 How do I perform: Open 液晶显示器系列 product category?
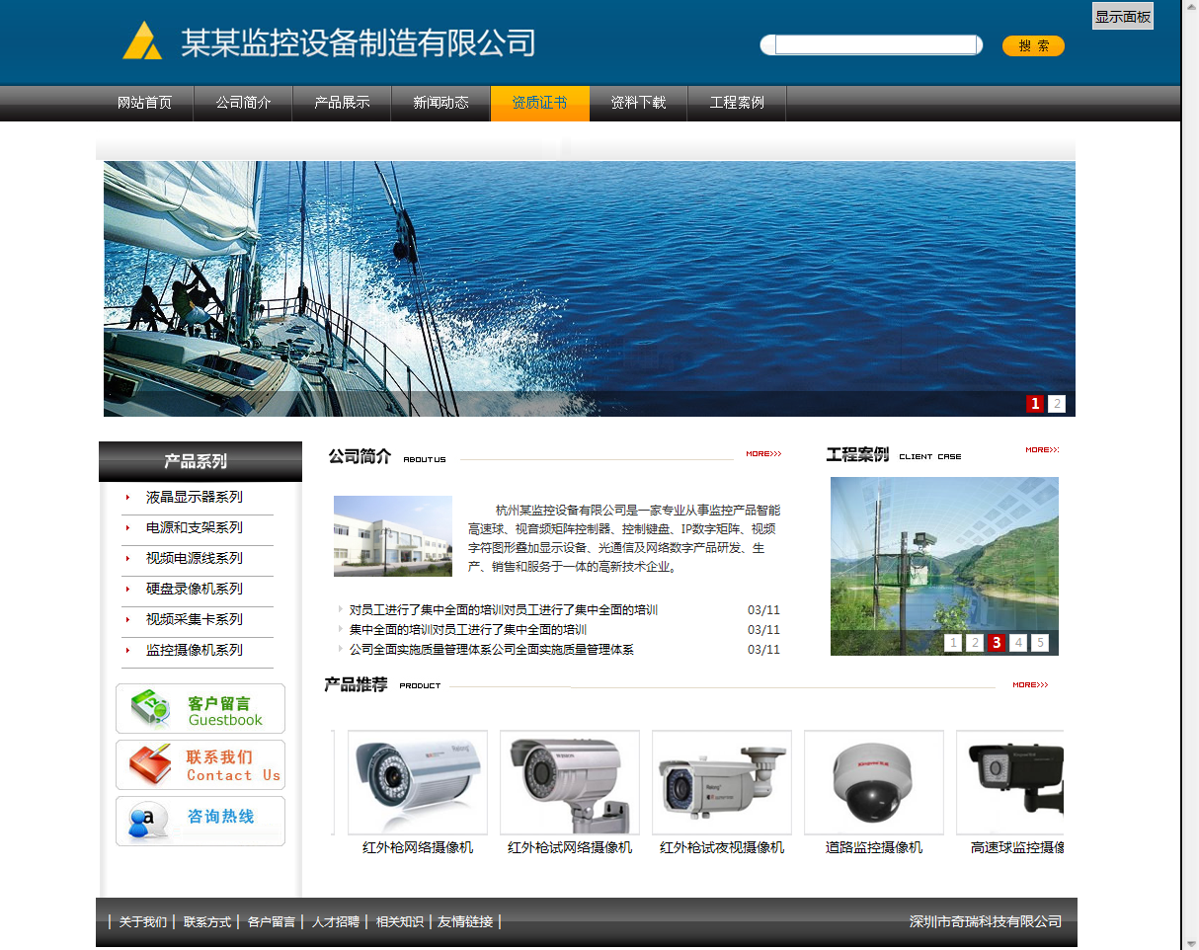click(x=195, y=497)
